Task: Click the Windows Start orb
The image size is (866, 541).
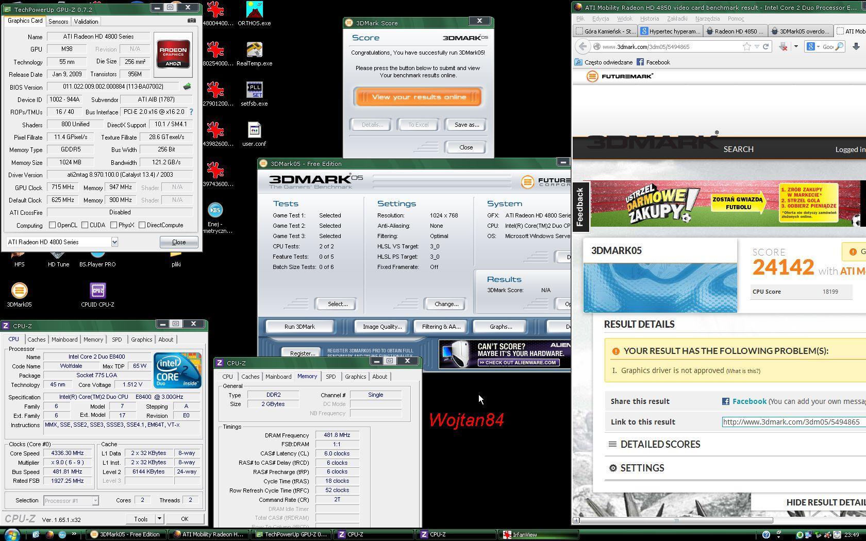Action: click(x=11, y=534)
